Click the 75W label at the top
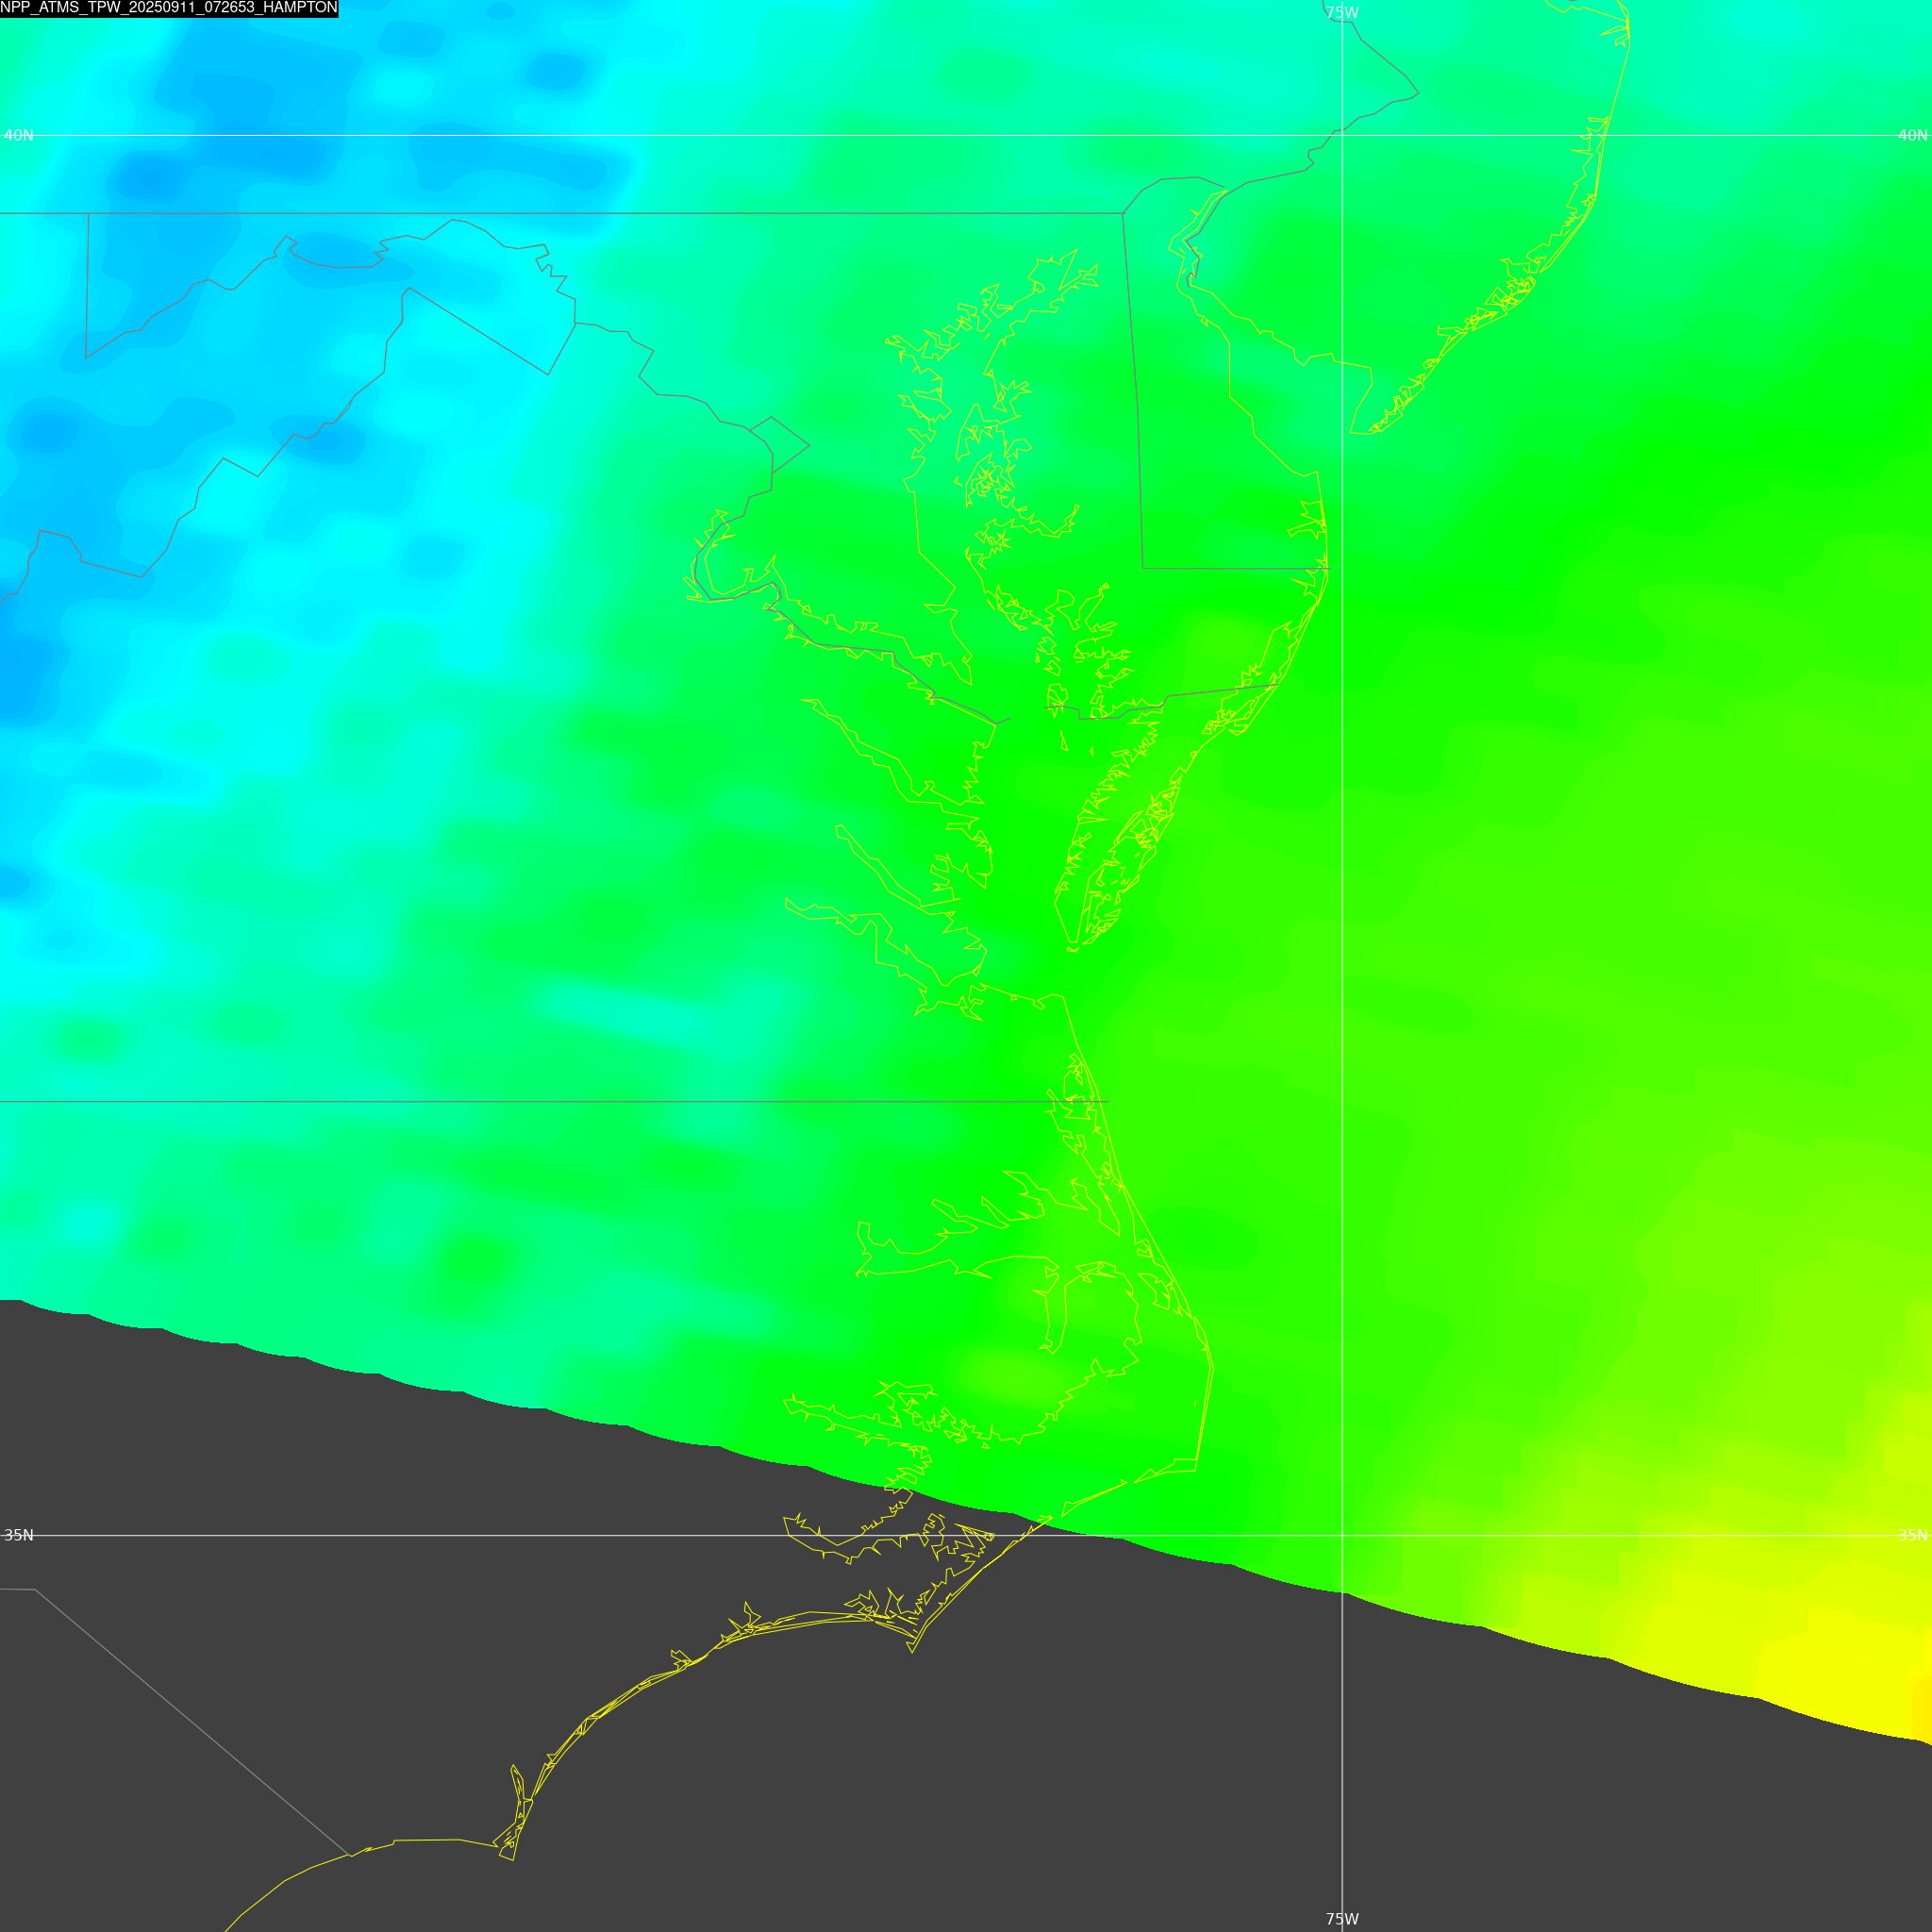1932x1932 pixels. point(1342,13)
